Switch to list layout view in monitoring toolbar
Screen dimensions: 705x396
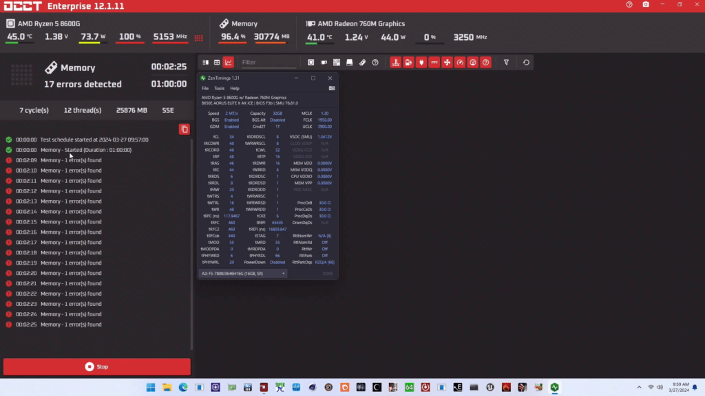point(205,63)
